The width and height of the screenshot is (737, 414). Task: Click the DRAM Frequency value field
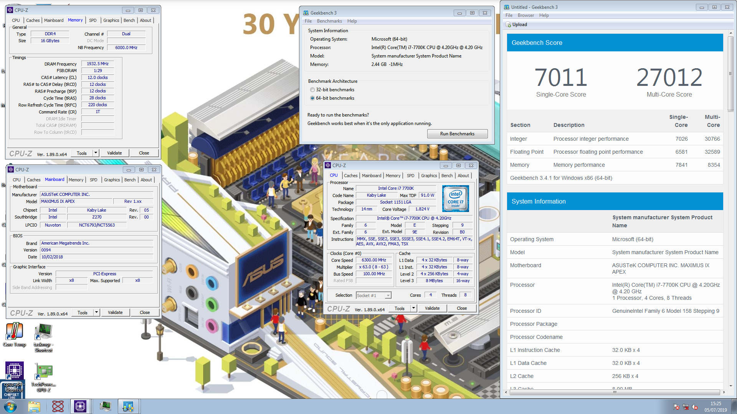(97, 64)
